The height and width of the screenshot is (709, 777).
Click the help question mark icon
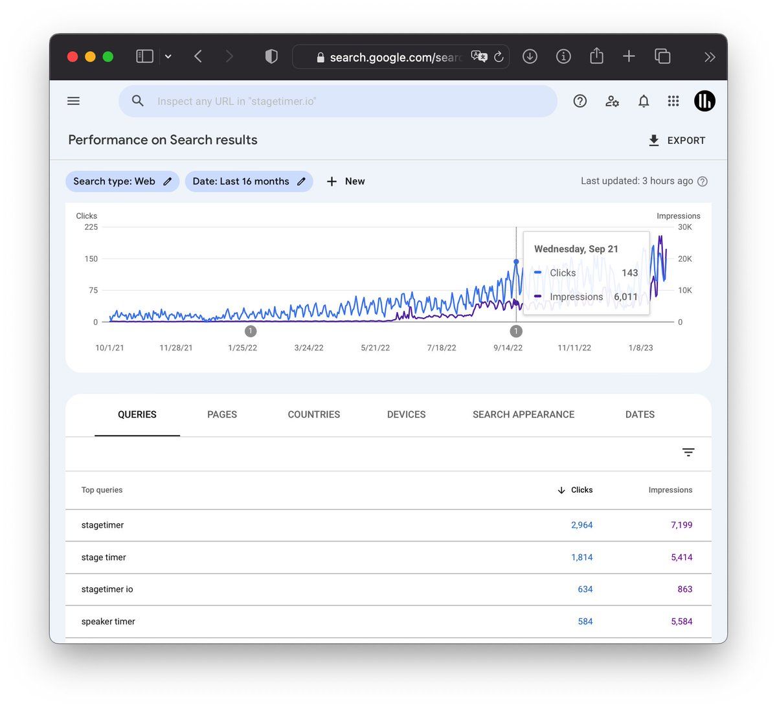(x=580, y=101)
